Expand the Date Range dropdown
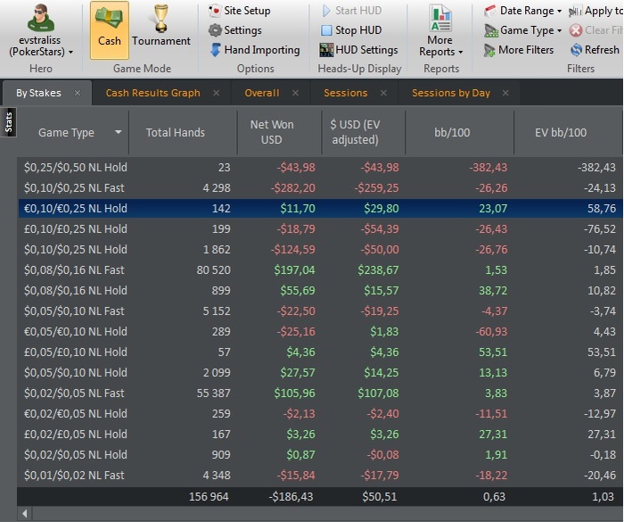 (x=522, y=11)
